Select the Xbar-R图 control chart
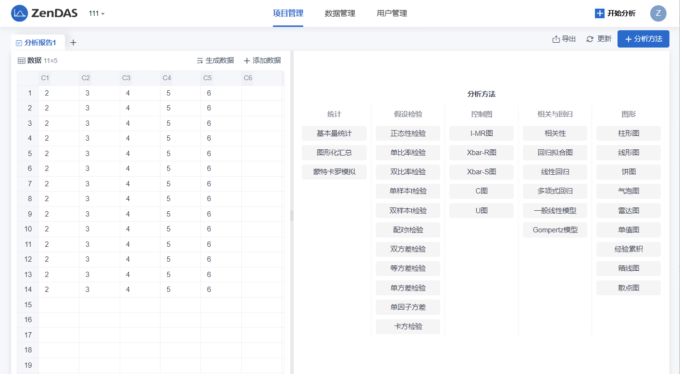 pos(481,153)
